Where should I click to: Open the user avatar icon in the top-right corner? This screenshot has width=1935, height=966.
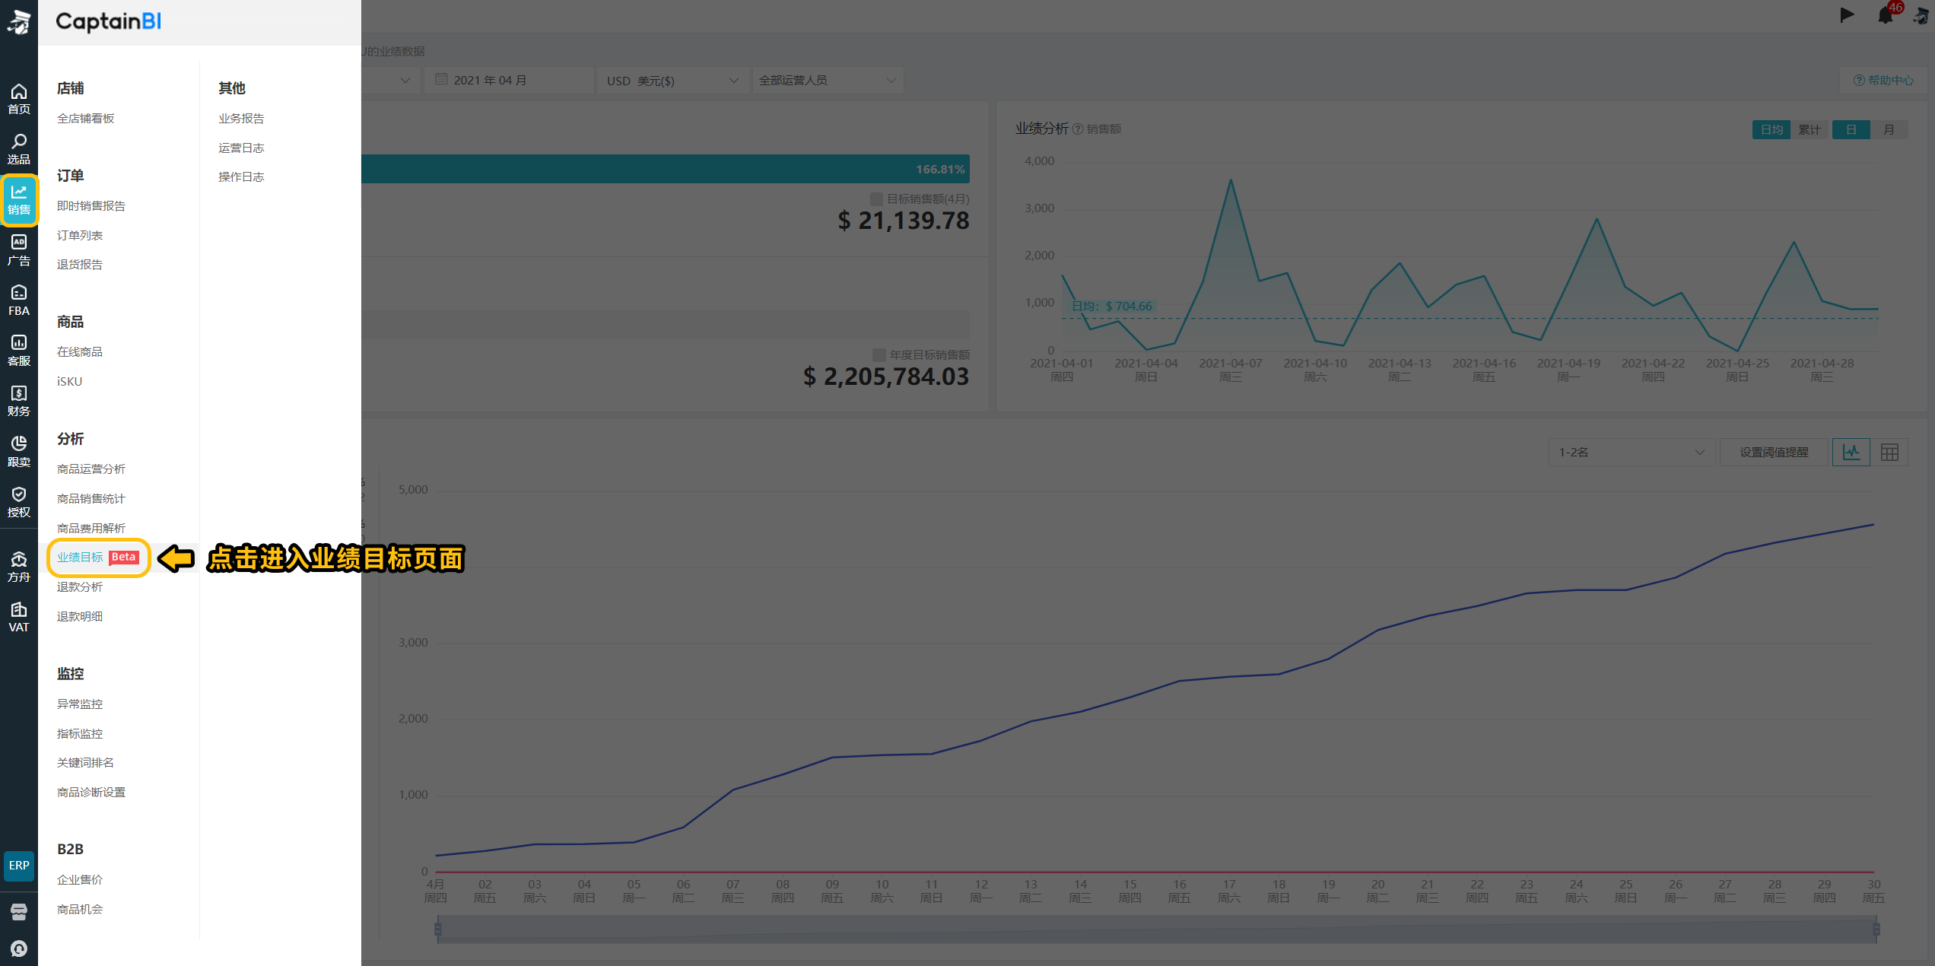(1921, 16)
